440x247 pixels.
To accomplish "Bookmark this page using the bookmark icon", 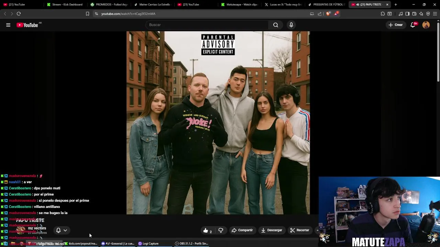I will click(87, 14).
